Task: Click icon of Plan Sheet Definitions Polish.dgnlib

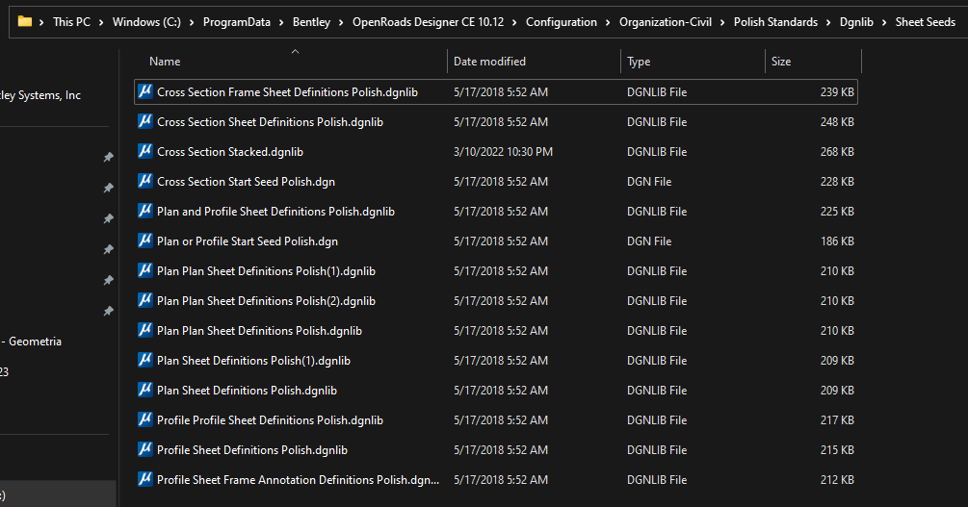Action: tap(145, 391)
